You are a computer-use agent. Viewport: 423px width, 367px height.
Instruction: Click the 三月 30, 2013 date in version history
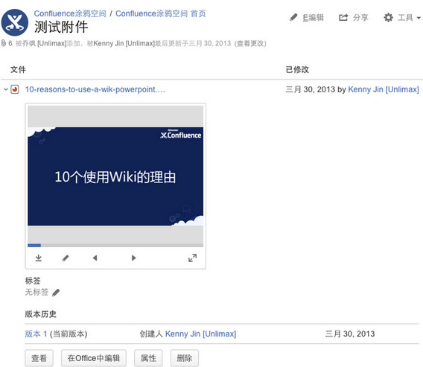coord(350,334)
